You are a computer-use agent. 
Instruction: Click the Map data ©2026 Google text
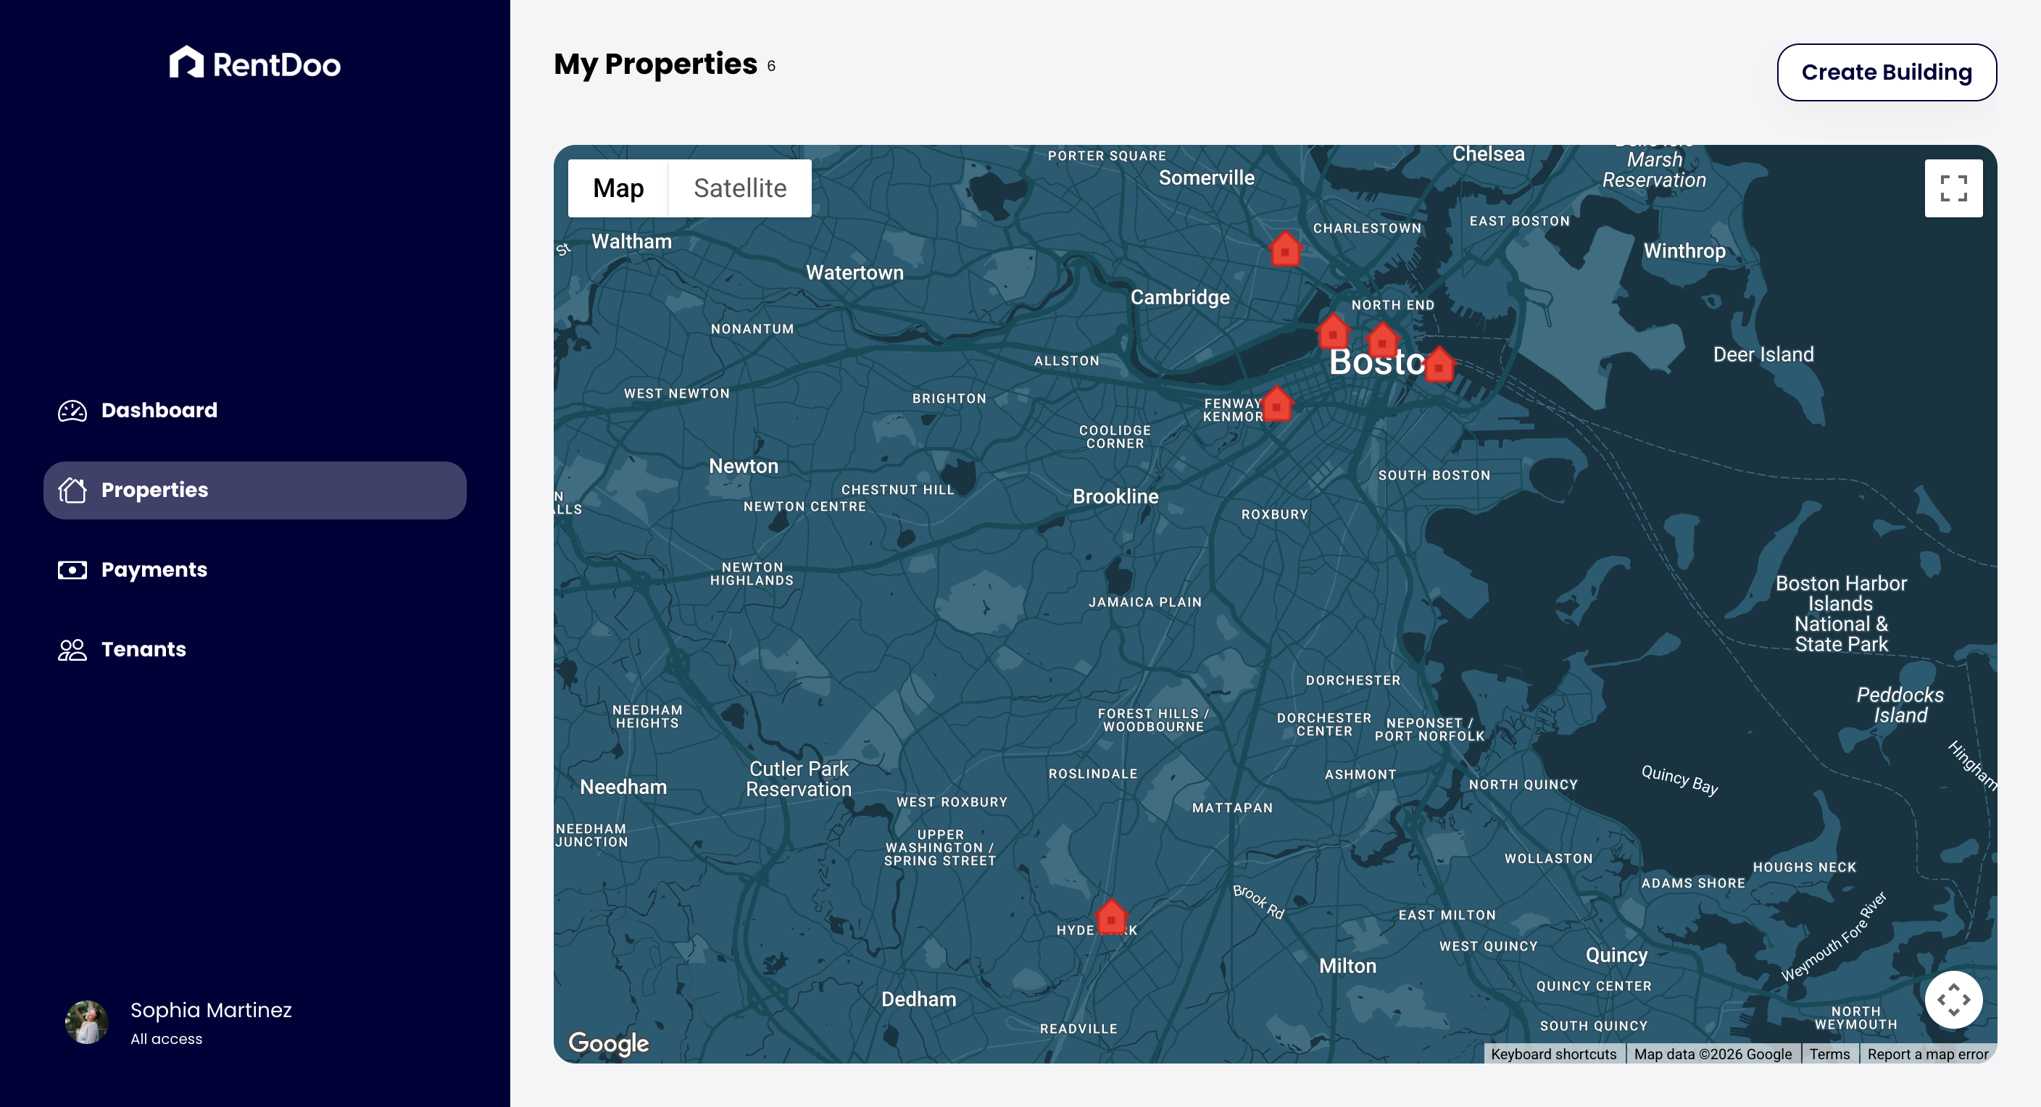[x=1712, y=1054]
